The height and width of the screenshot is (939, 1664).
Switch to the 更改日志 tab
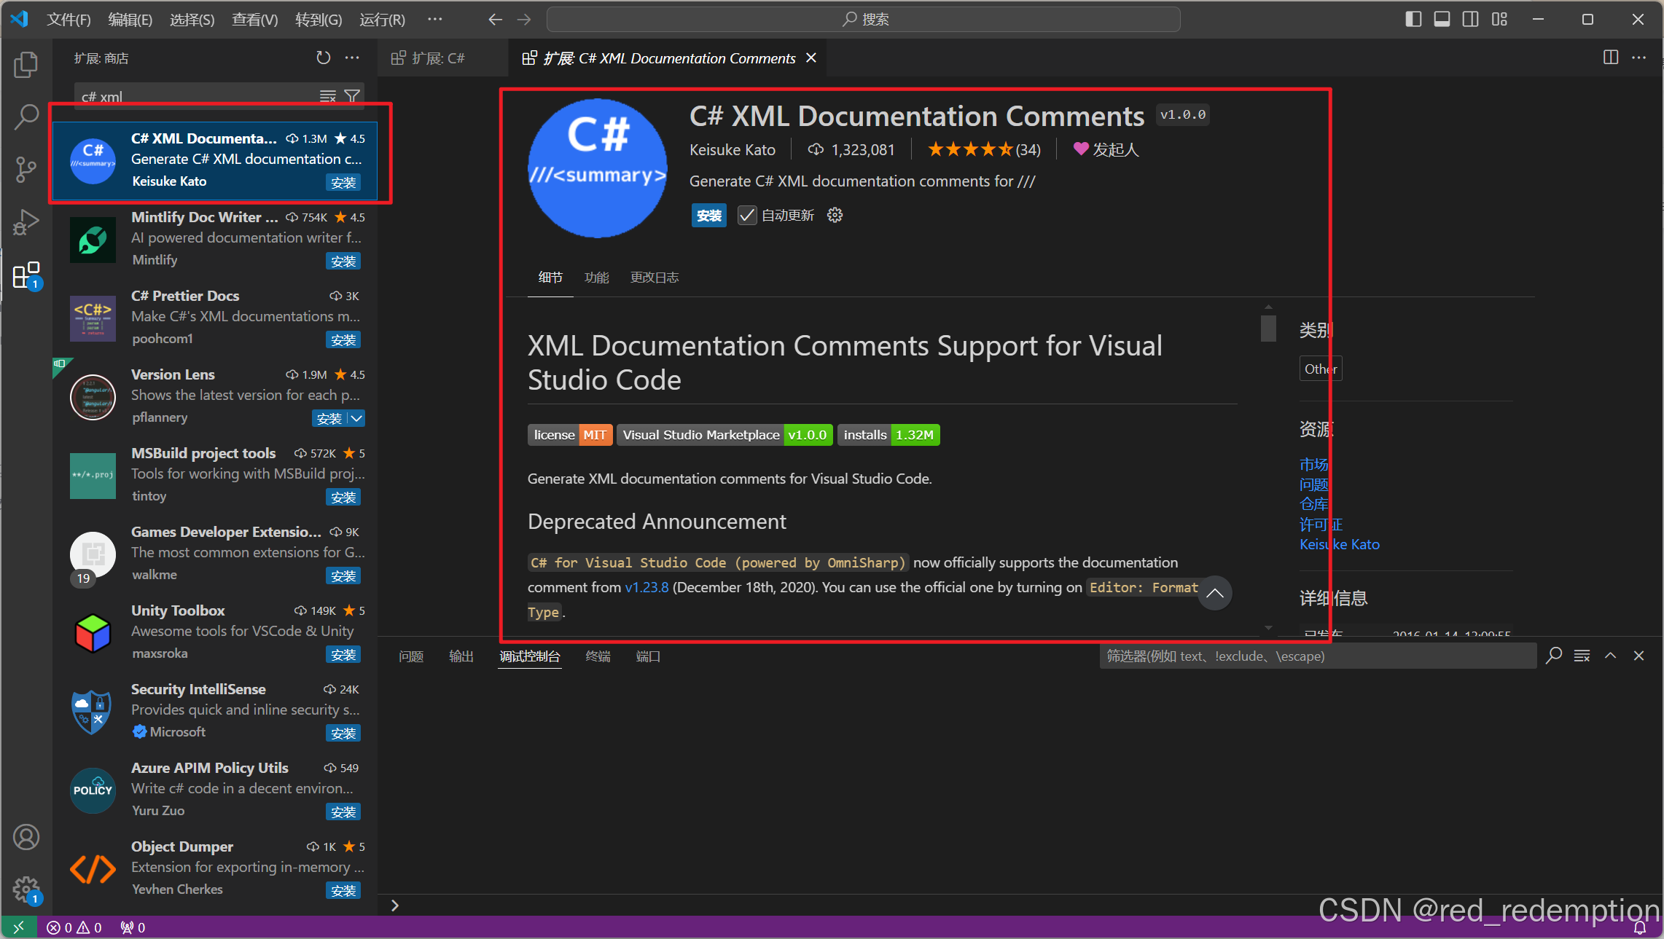pyautogui.click(x=655, y=278)
